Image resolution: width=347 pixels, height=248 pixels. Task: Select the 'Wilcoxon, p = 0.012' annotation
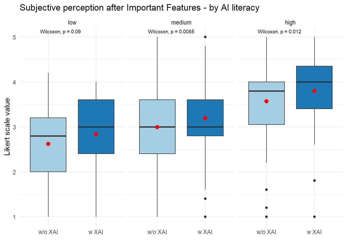279,32
